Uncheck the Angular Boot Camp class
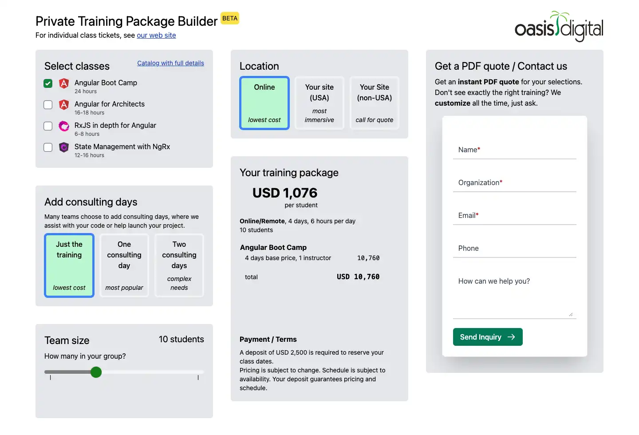The height and width of the screenshot is (435, 639). (47, 83)
